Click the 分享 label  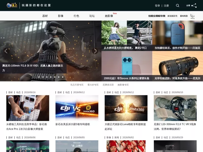click(188, 6)
